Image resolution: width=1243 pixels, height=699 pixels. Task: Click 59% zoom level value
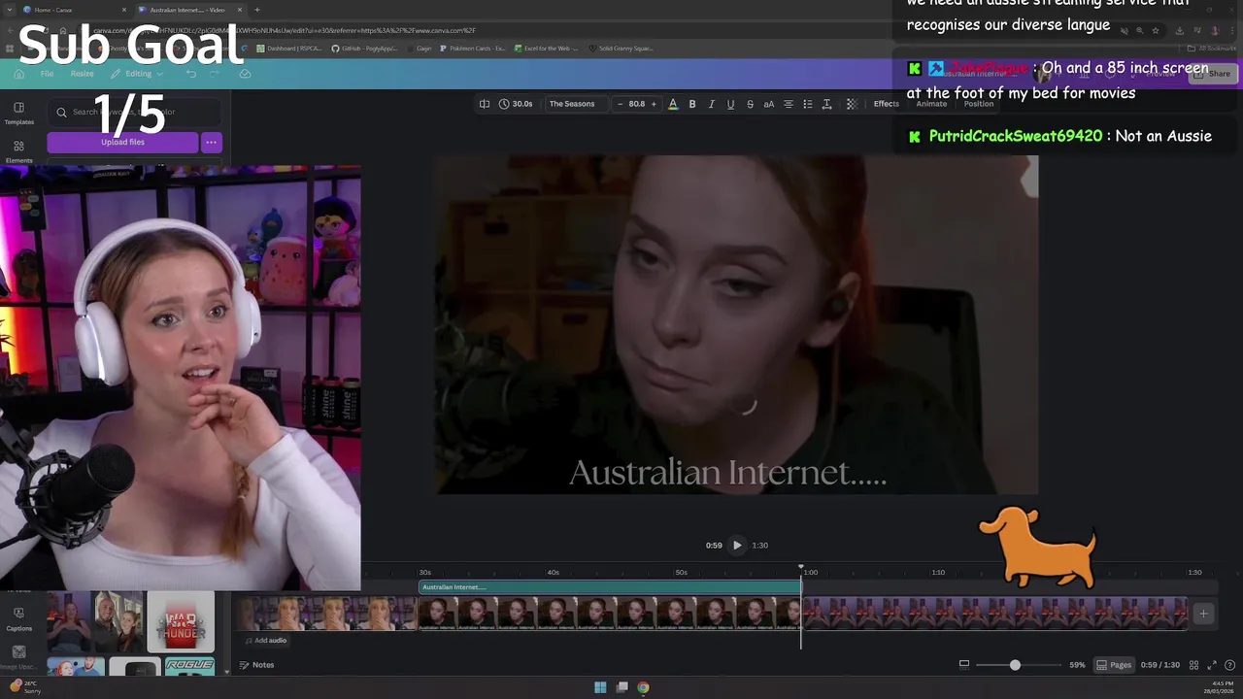1077,665
